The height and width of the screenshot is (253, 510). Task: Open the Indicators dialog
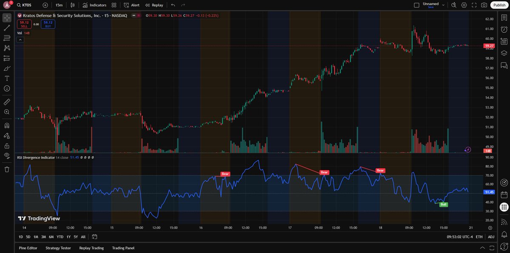coord(94,5)
